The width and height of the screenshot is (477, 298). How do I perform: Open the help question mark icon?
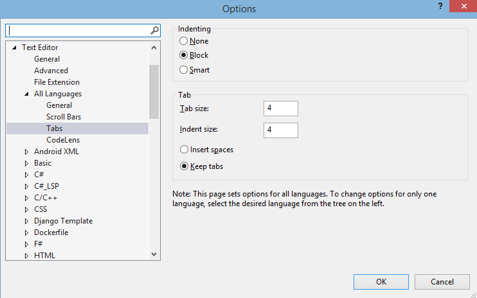point(440,6)
